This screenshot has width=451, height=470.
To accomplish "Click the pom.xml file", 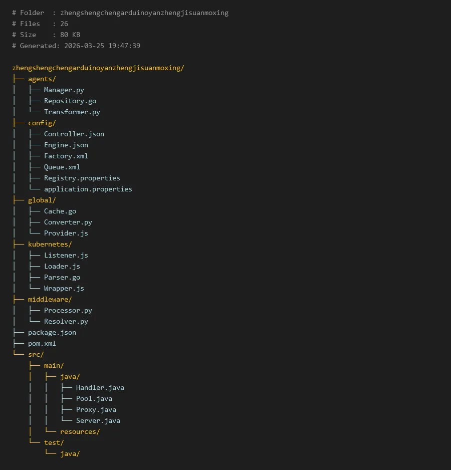I will coord(42,343).
